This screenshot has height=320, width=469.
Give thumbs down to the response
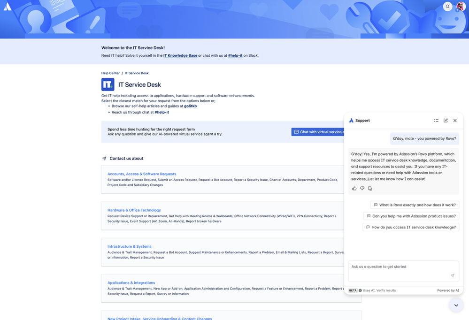coord(362,189)
